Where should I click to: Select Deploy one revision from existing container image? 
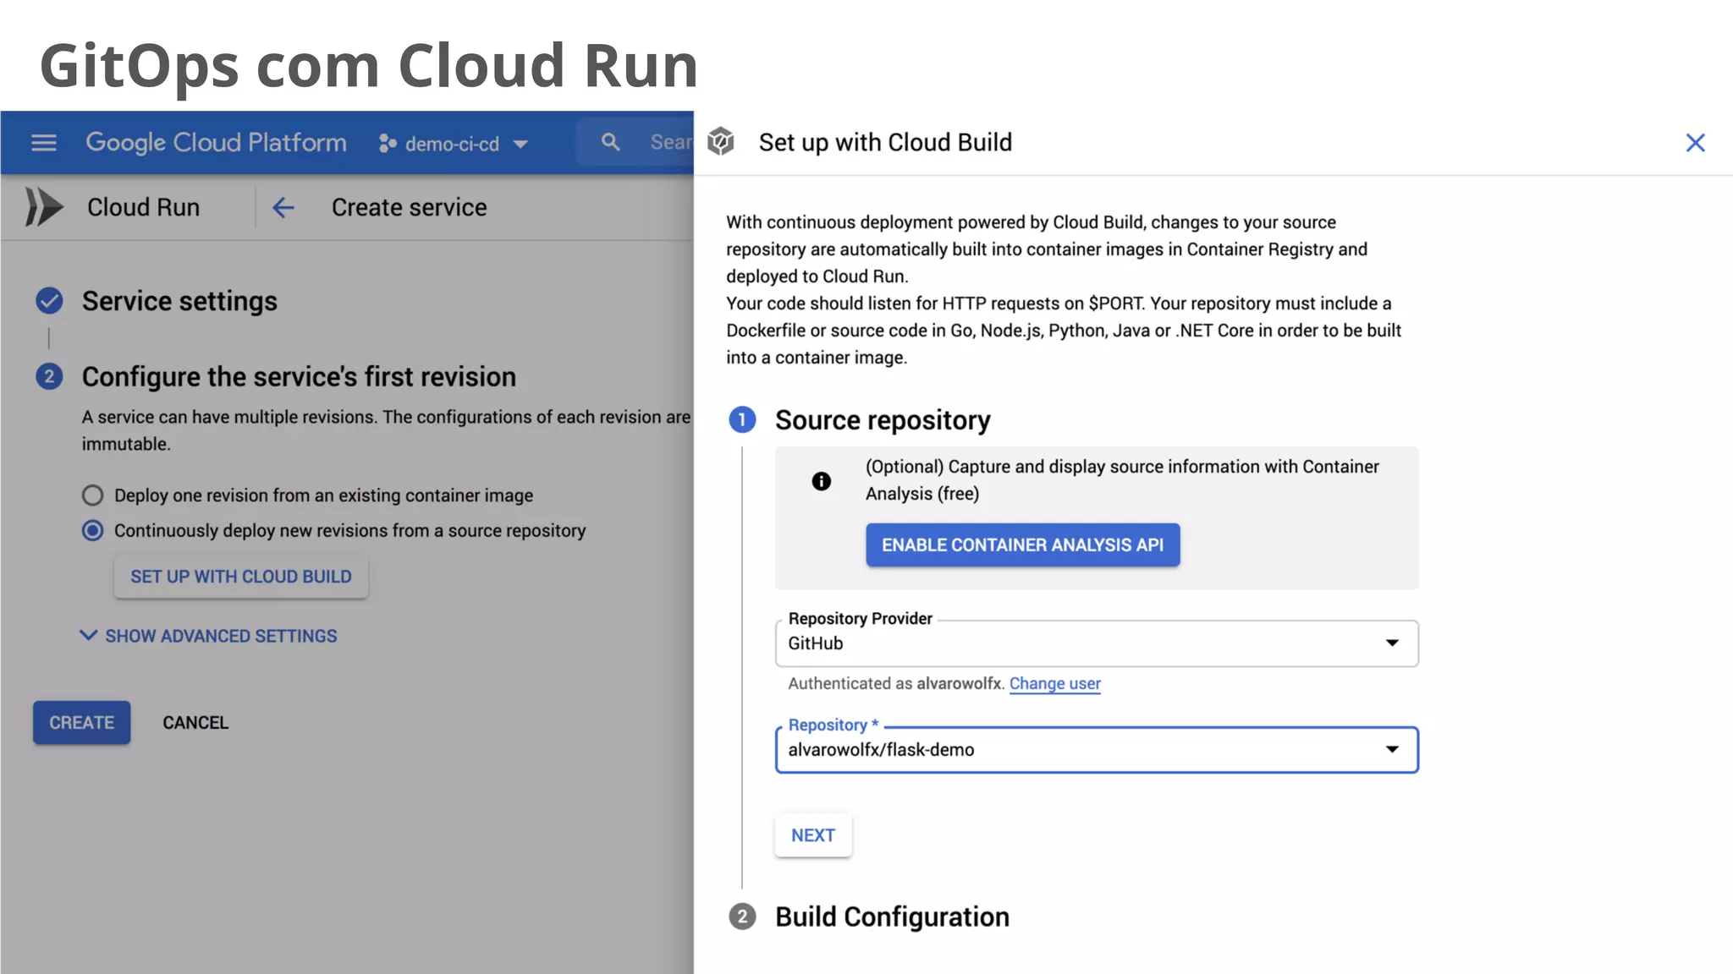[x=92, y=495]
